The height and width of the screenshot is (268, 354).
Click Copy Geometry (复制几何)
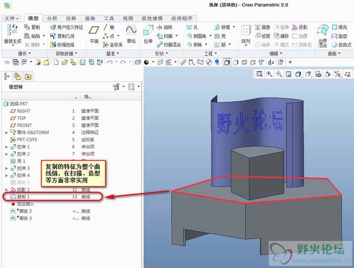[62, 36]
